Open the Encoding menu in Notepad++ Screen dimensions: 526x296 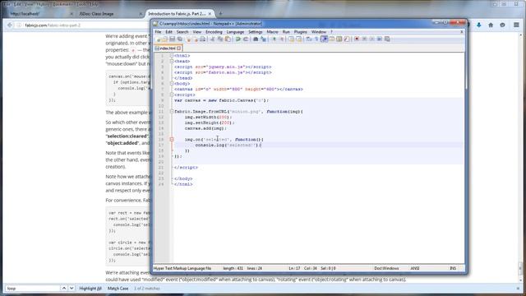click(x=214, y=32)
